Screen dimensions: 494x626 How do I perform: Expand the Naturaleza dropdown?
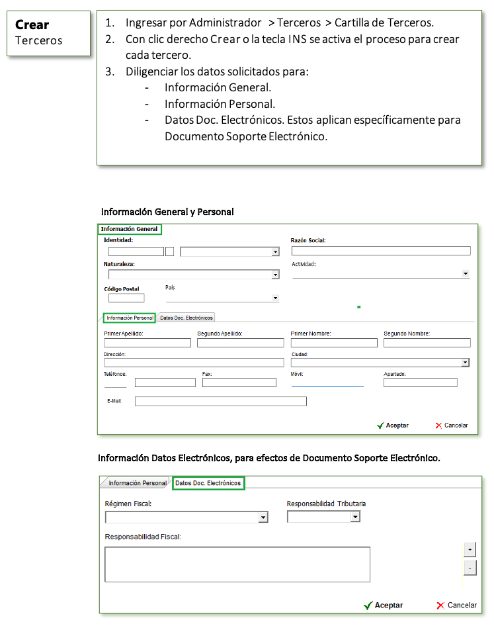[275, 275]
